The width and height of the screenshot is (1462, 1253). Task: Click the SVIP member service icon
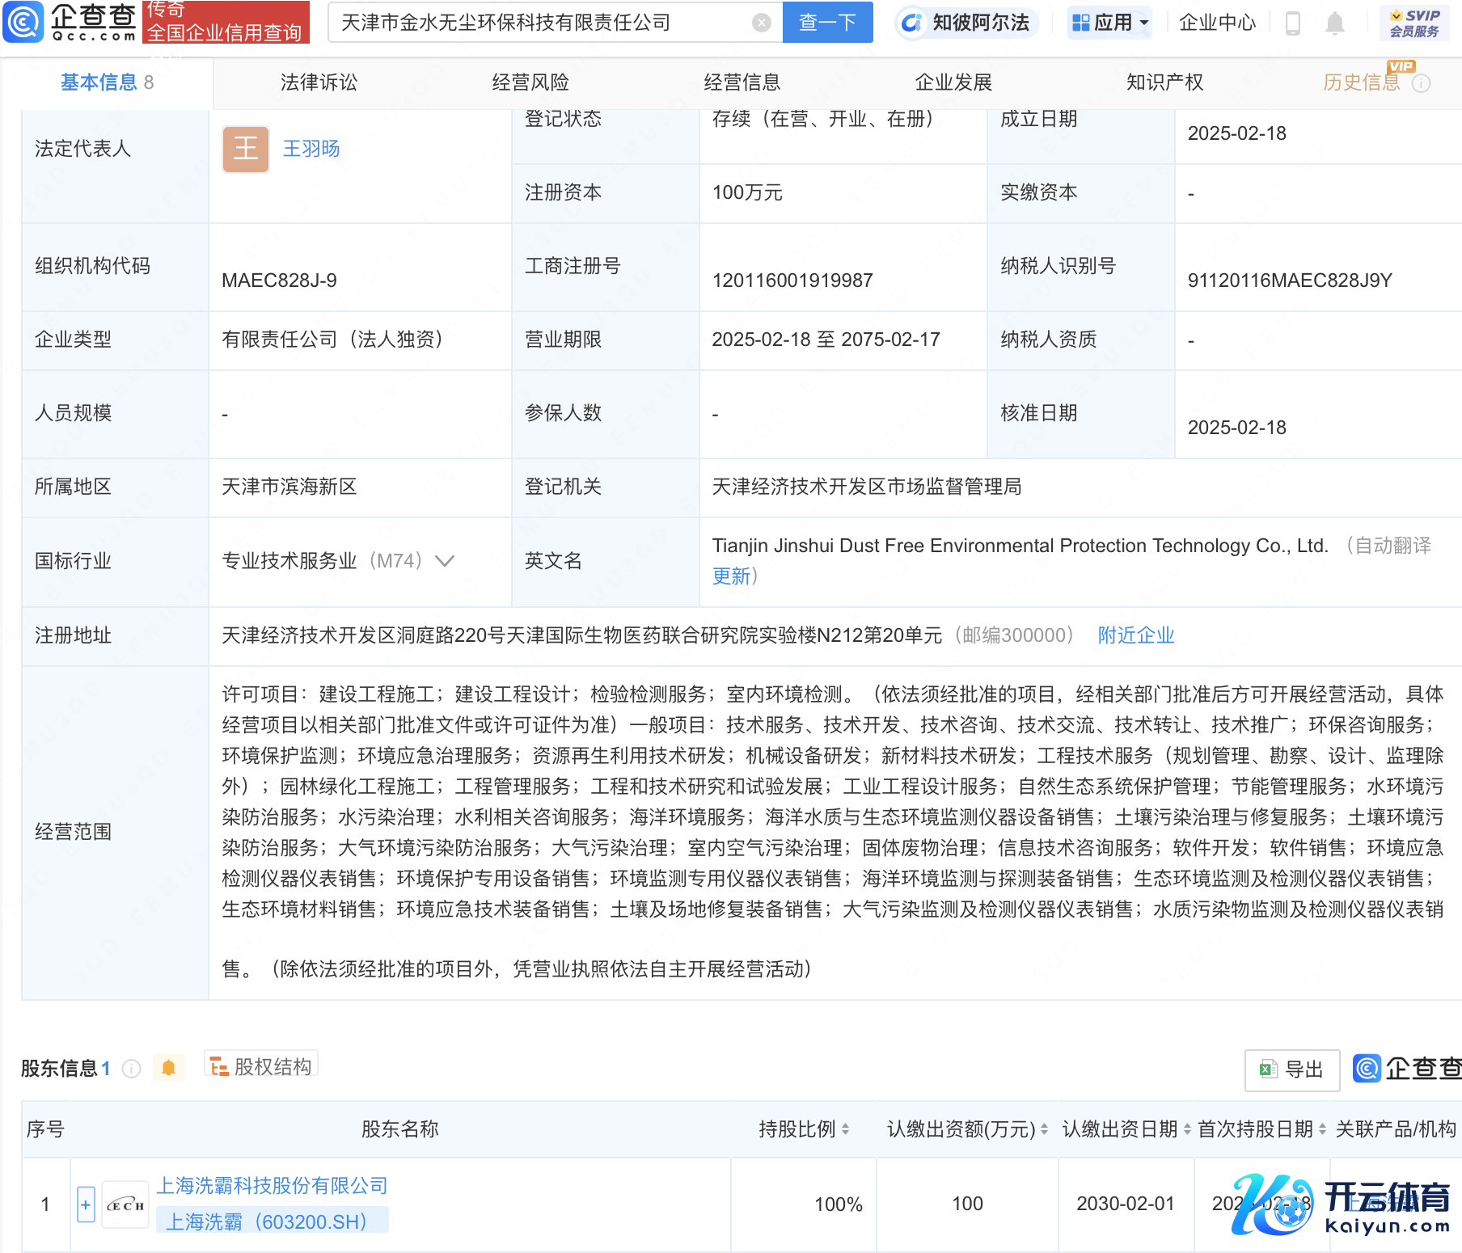pos(1413,23)
